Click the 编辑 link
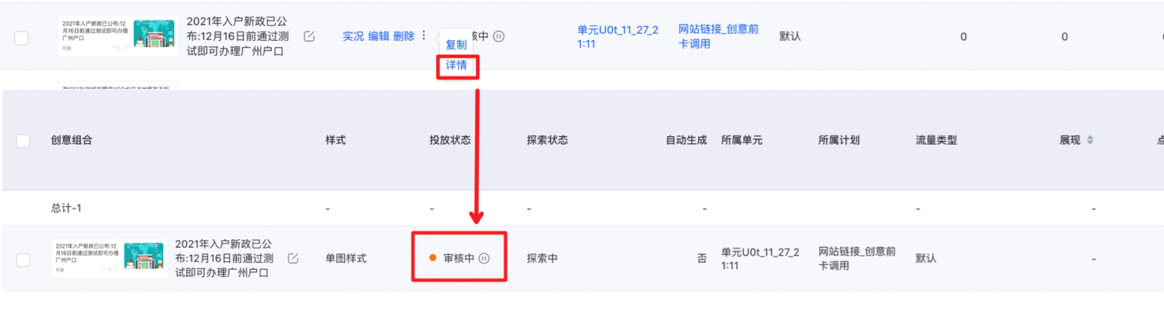The image size is (1164, 310). (x=378, y=36)
